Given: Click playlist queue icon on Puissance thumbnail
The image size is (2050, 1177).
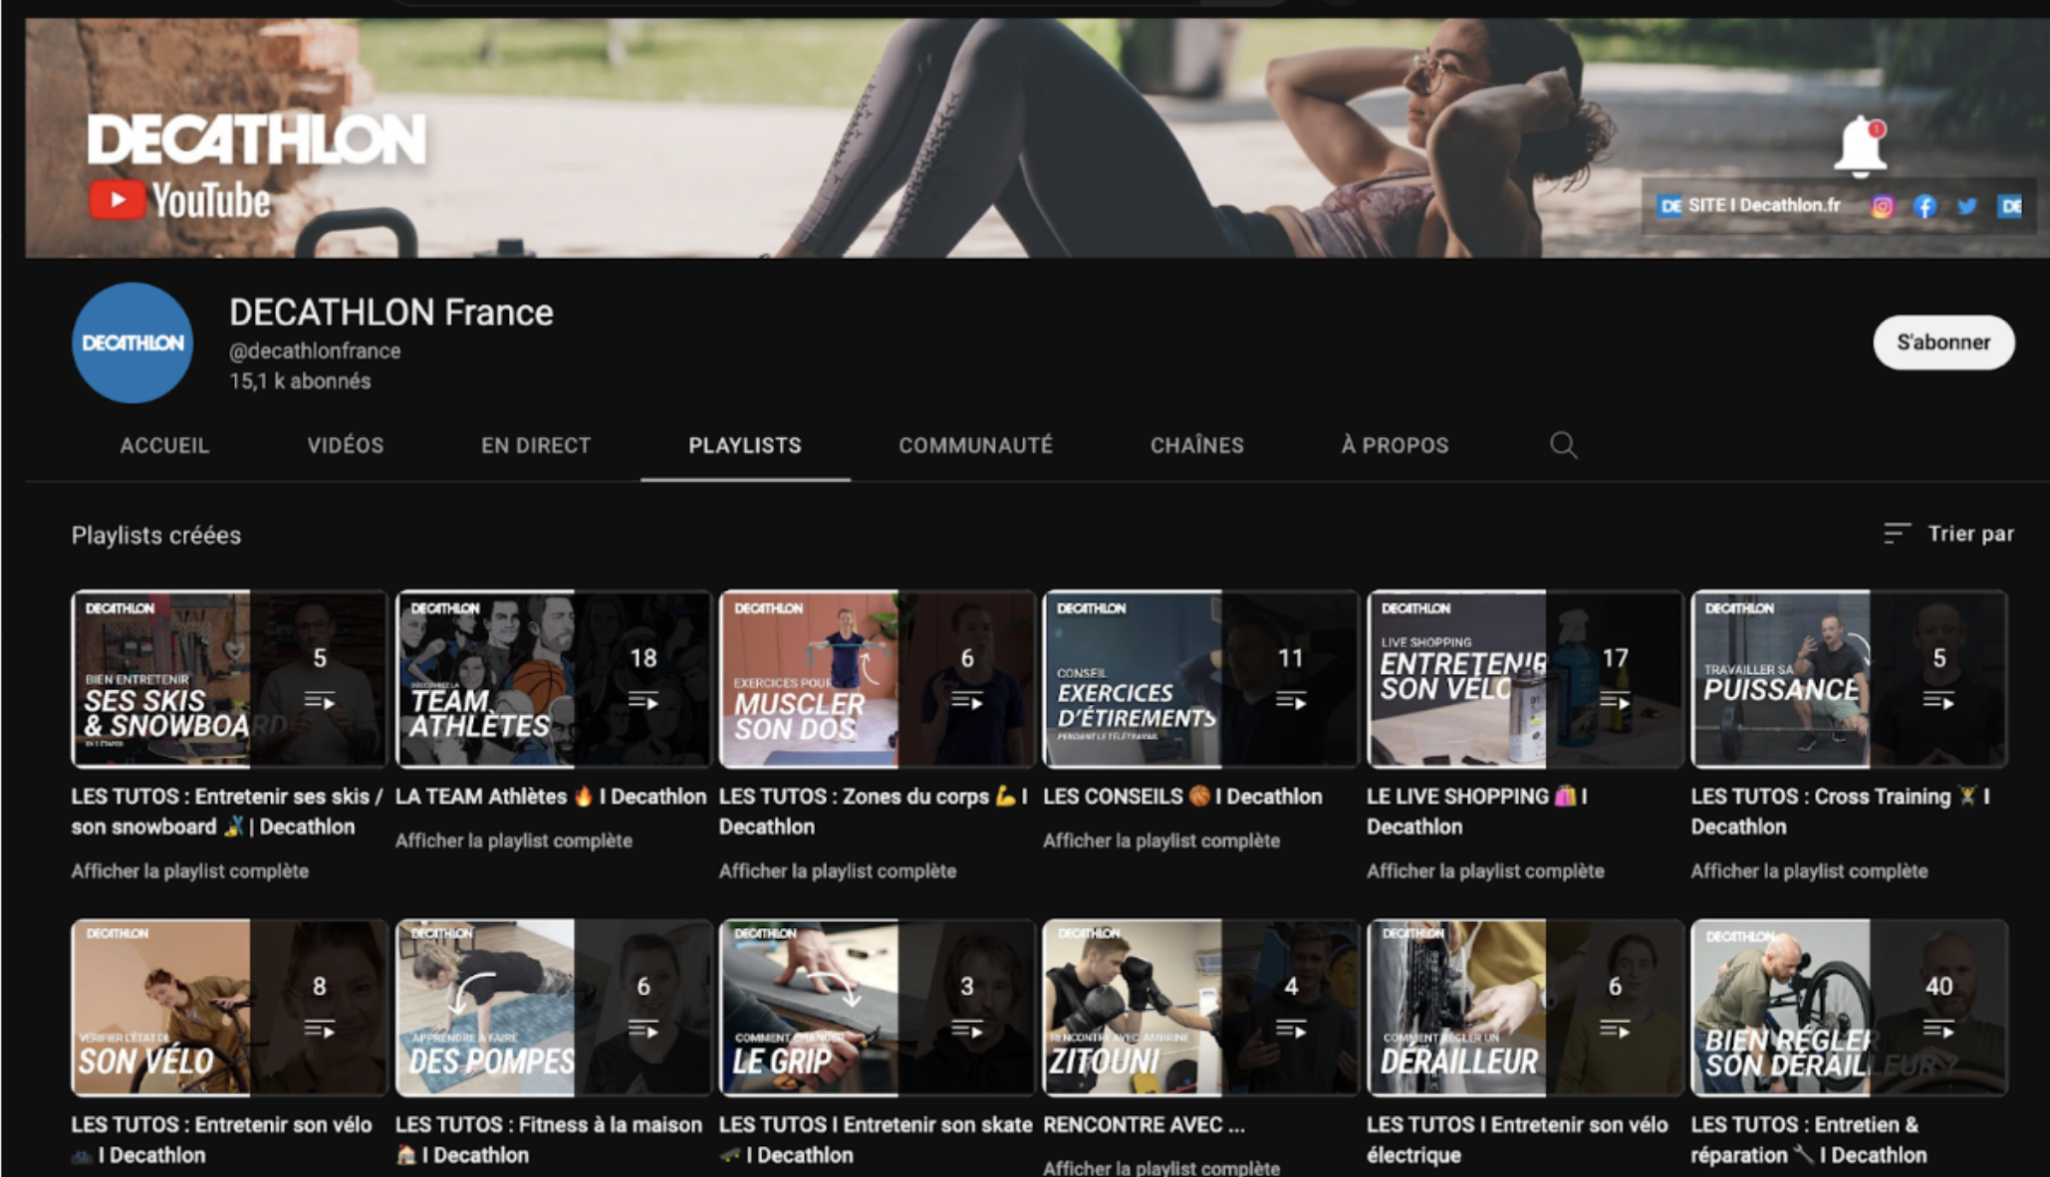Looking at the screenshot, I should [1938, 701].
